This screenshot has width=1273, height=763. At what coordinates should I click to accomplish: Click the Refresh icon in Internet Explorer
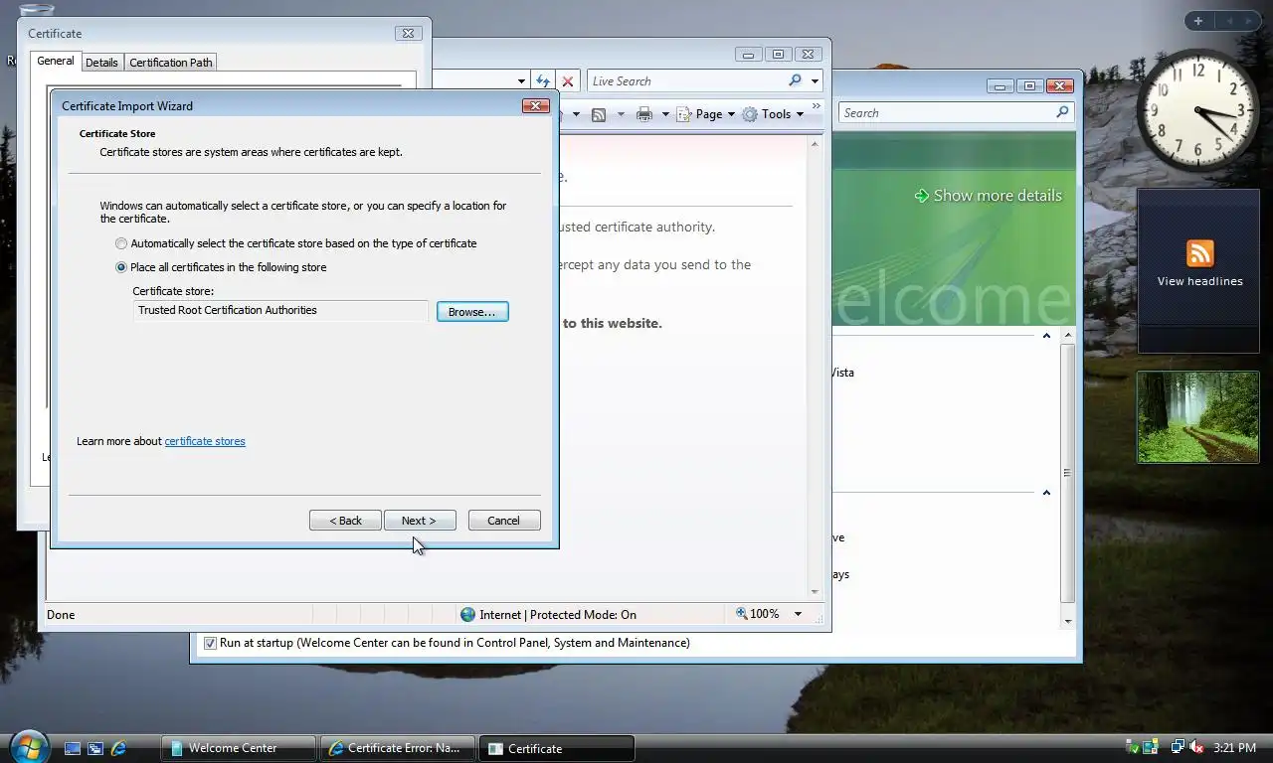[x=543, y=81]
